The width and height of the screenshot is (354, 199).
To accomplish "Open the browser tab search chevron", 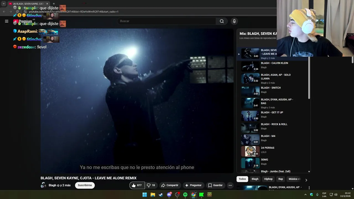I will (x=4, y=4).
